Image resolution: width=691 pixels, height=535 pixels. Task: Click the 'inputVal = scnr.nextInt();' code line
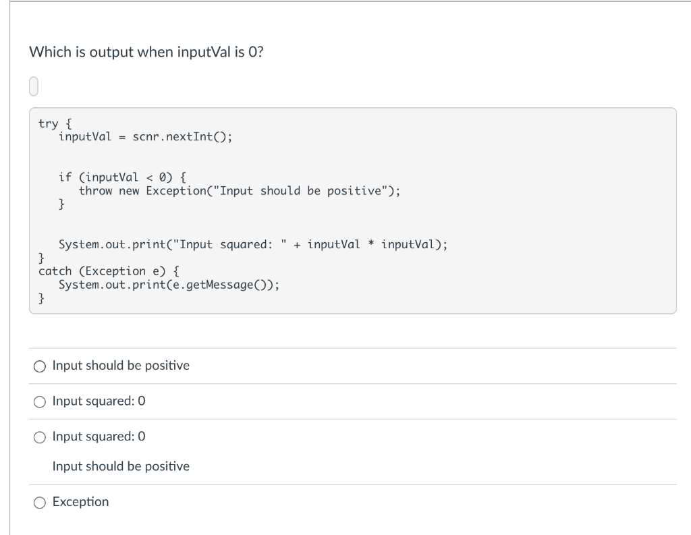coord(145,136)
